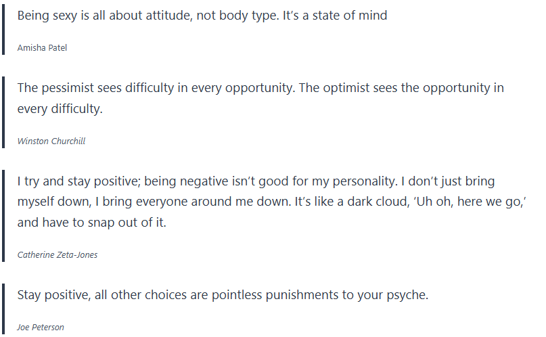Click the vertical bar beside Amisha Patel quote
Viewport: 546px width, 337px height.
click(3, 30)
